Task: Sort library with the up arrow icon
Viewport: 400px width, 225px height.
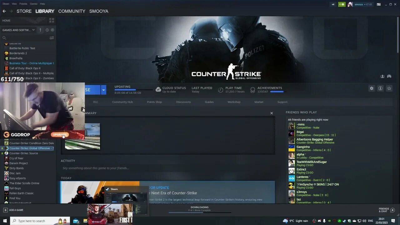Action: pos(40,30)
